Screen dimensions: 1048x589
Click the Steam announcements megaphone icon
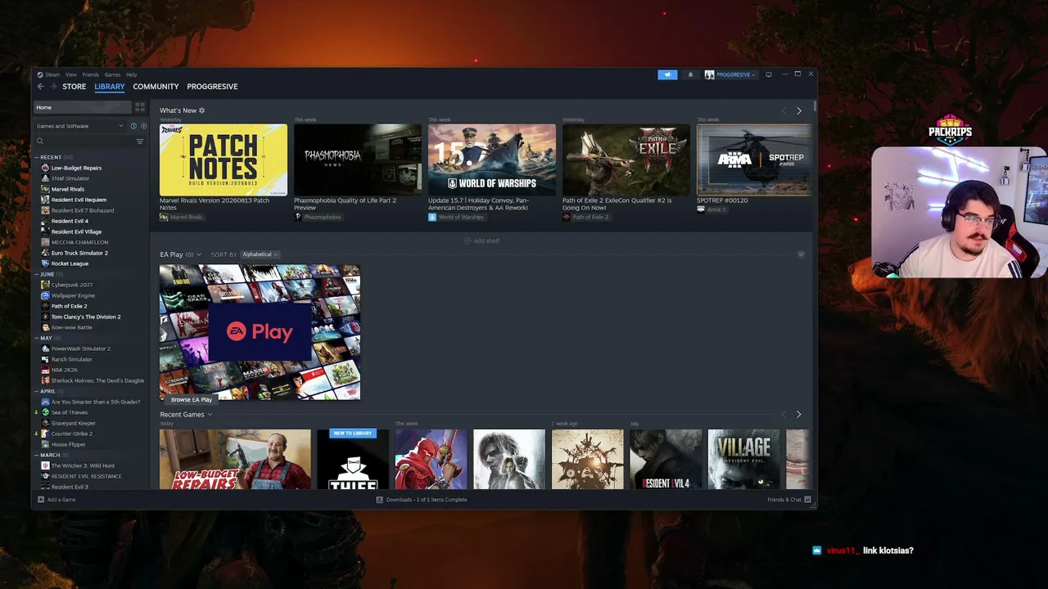[667, 74]
